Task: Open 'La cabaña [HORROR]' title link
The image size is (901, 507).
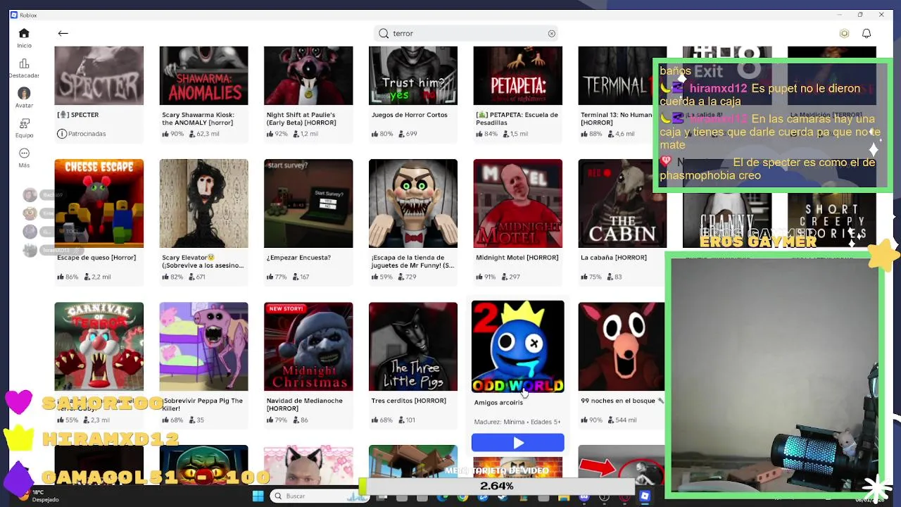Action: (613, 258)
